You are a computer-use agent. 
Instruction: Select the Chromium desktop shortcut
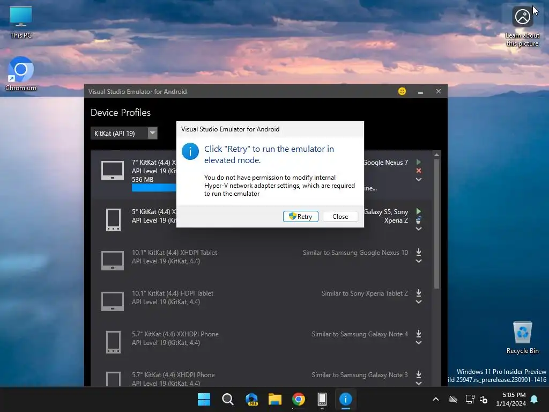point(21,74)
